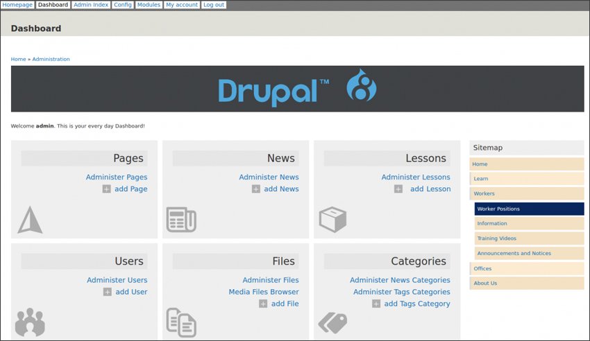Select Offices in the Sitemap
The width and height of the screenshot is (590, 341).
[527, 268]
